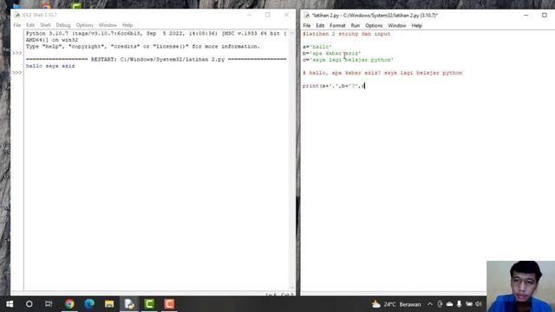Open Help menu in latihan 2.py editor
Screen dimensions: 555x312
(416, 25)
